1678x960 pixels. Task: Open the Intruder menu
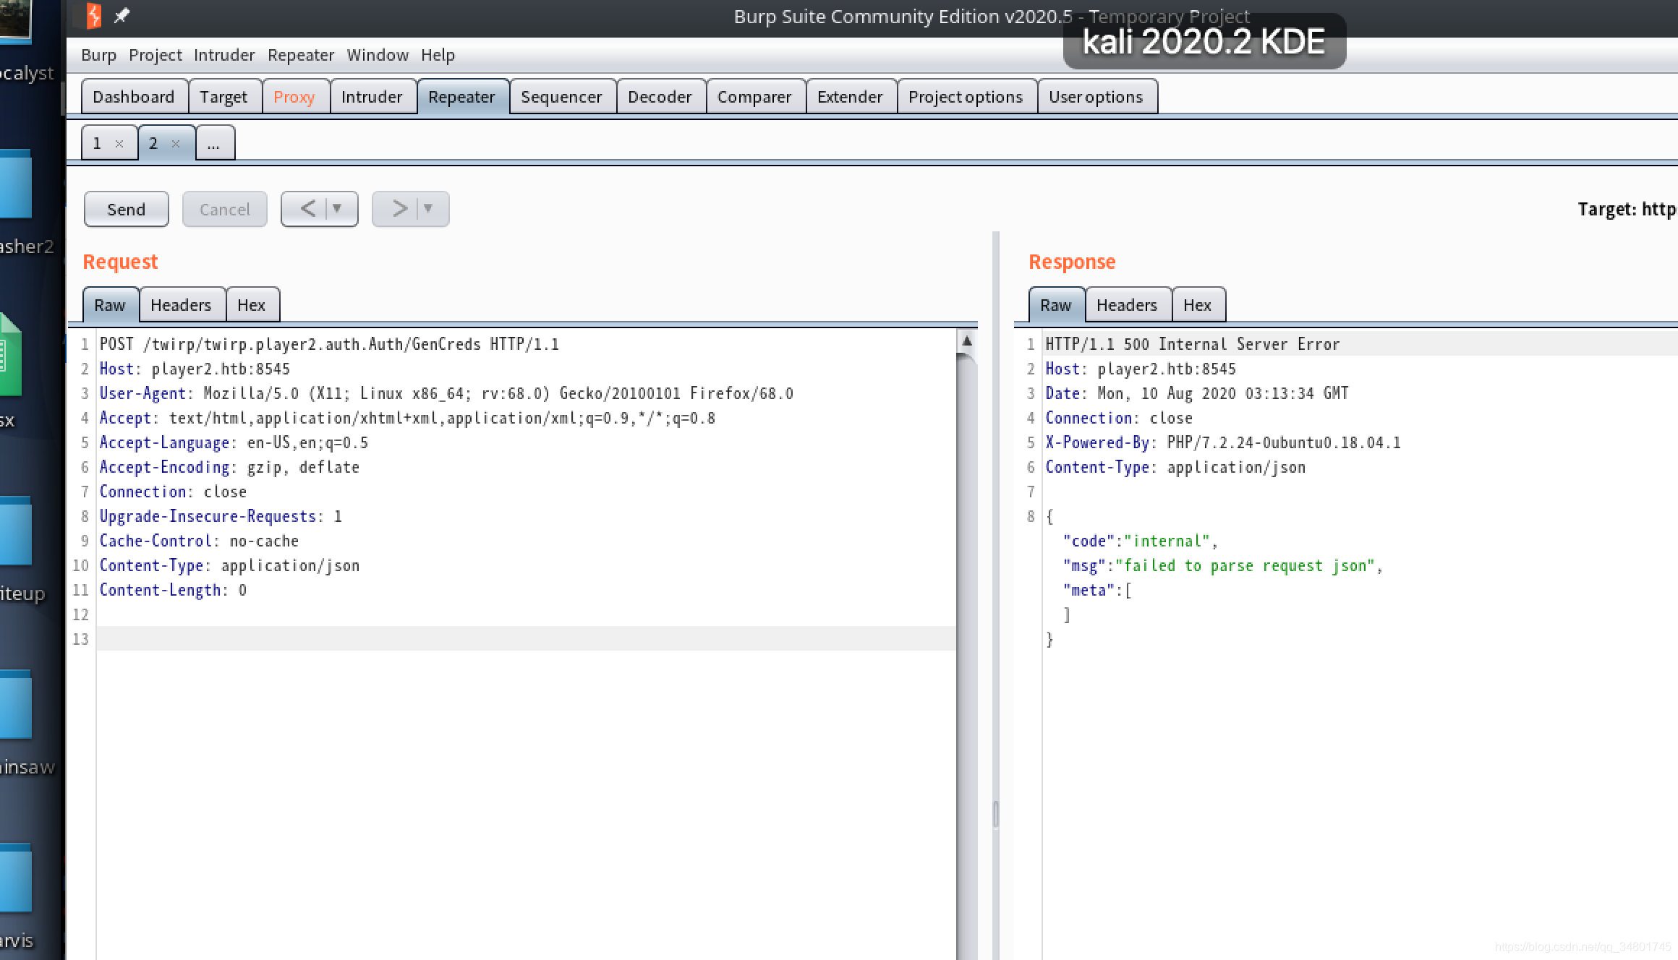(x=224, y=55)
